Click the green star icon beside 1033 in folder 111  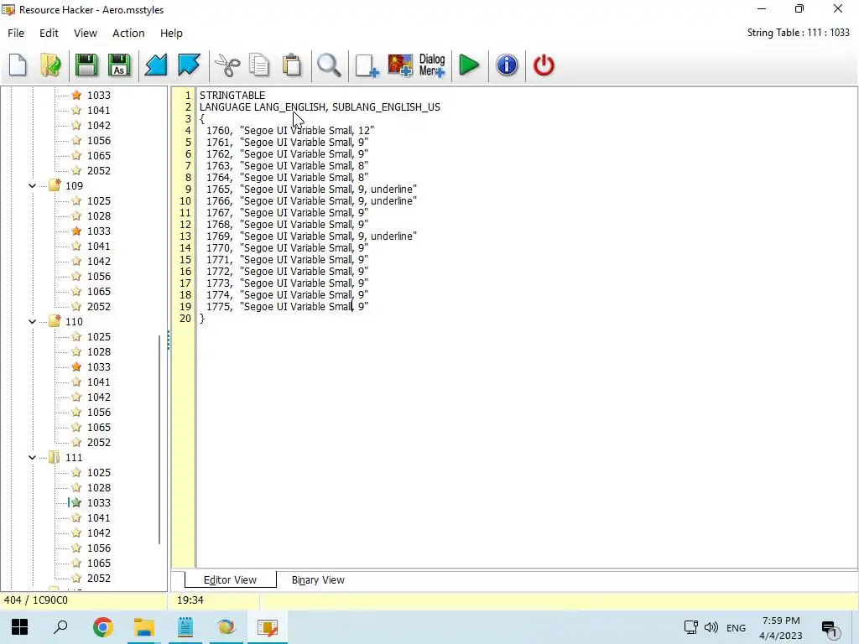[76, 503]
